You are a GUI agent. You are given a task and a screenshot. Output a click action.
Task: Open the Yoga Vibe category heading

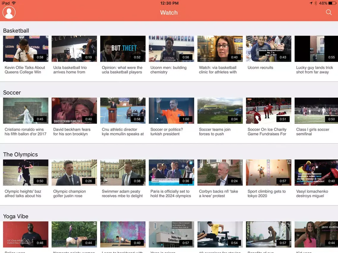pyautogui.click(x=16, y=216)
